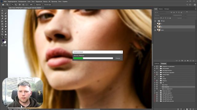The image size is (197, 110).
Task: Show the hidden top layer in group
Action: [155, 24]
